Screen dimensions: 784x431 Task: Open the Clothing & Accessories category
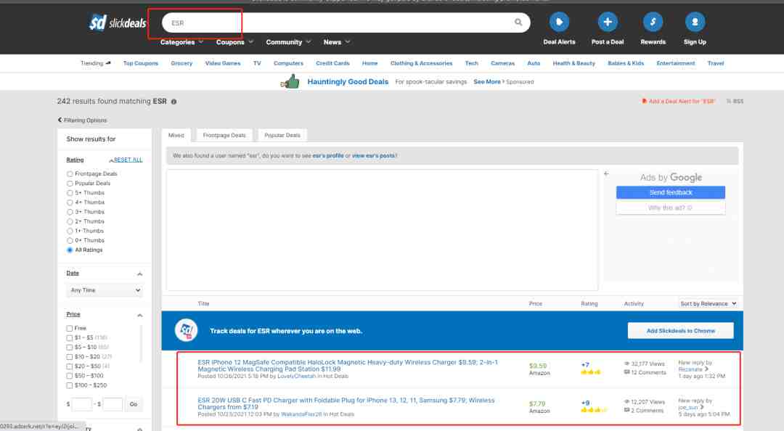coord(421,63)
